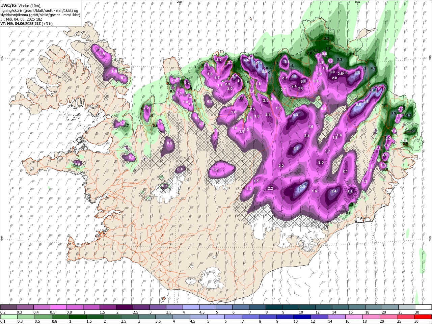The image size is (432, 324).
Task: Select darkest green bottom-row swatch between 1 and 1.5
Action: [78, 317]
